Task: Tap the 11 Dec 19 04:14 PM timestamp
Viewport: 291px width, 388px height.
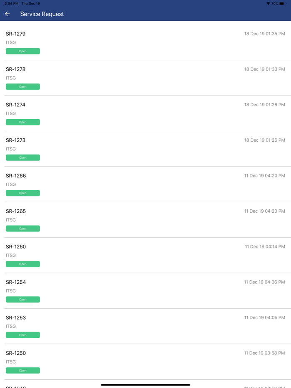Action: [x=264, y=247]
